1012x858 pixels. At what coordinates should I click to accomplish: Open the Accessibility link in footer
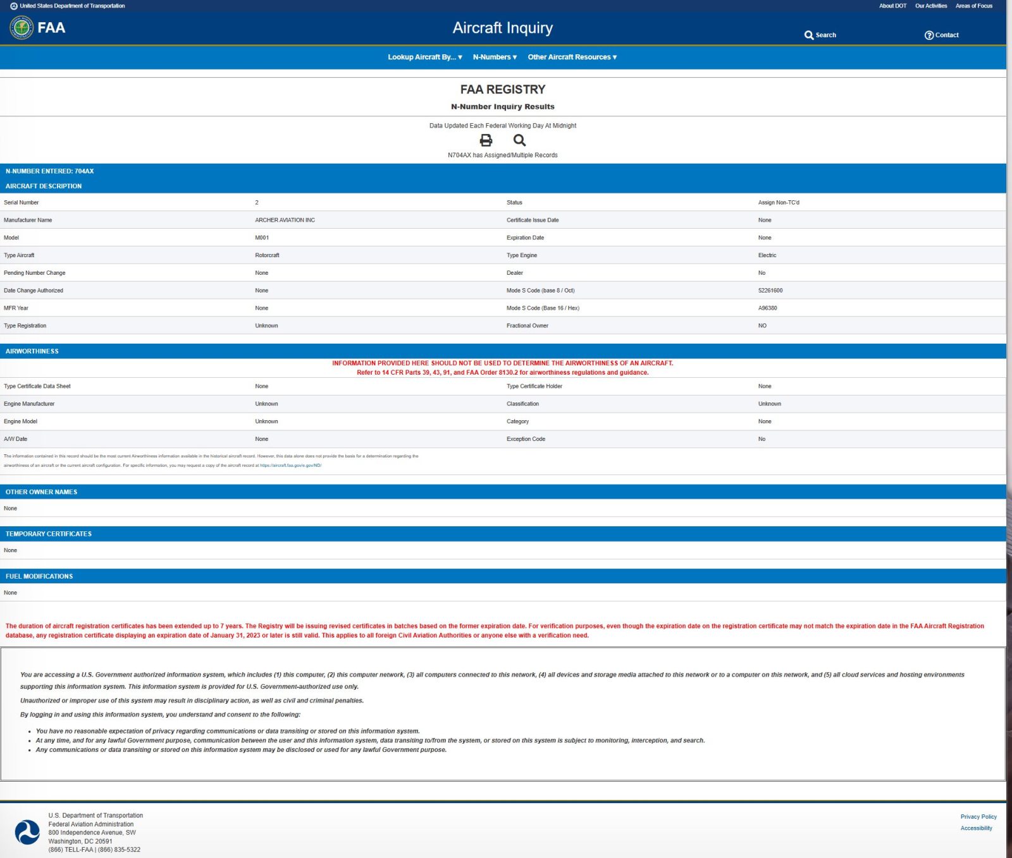[977, 828]
